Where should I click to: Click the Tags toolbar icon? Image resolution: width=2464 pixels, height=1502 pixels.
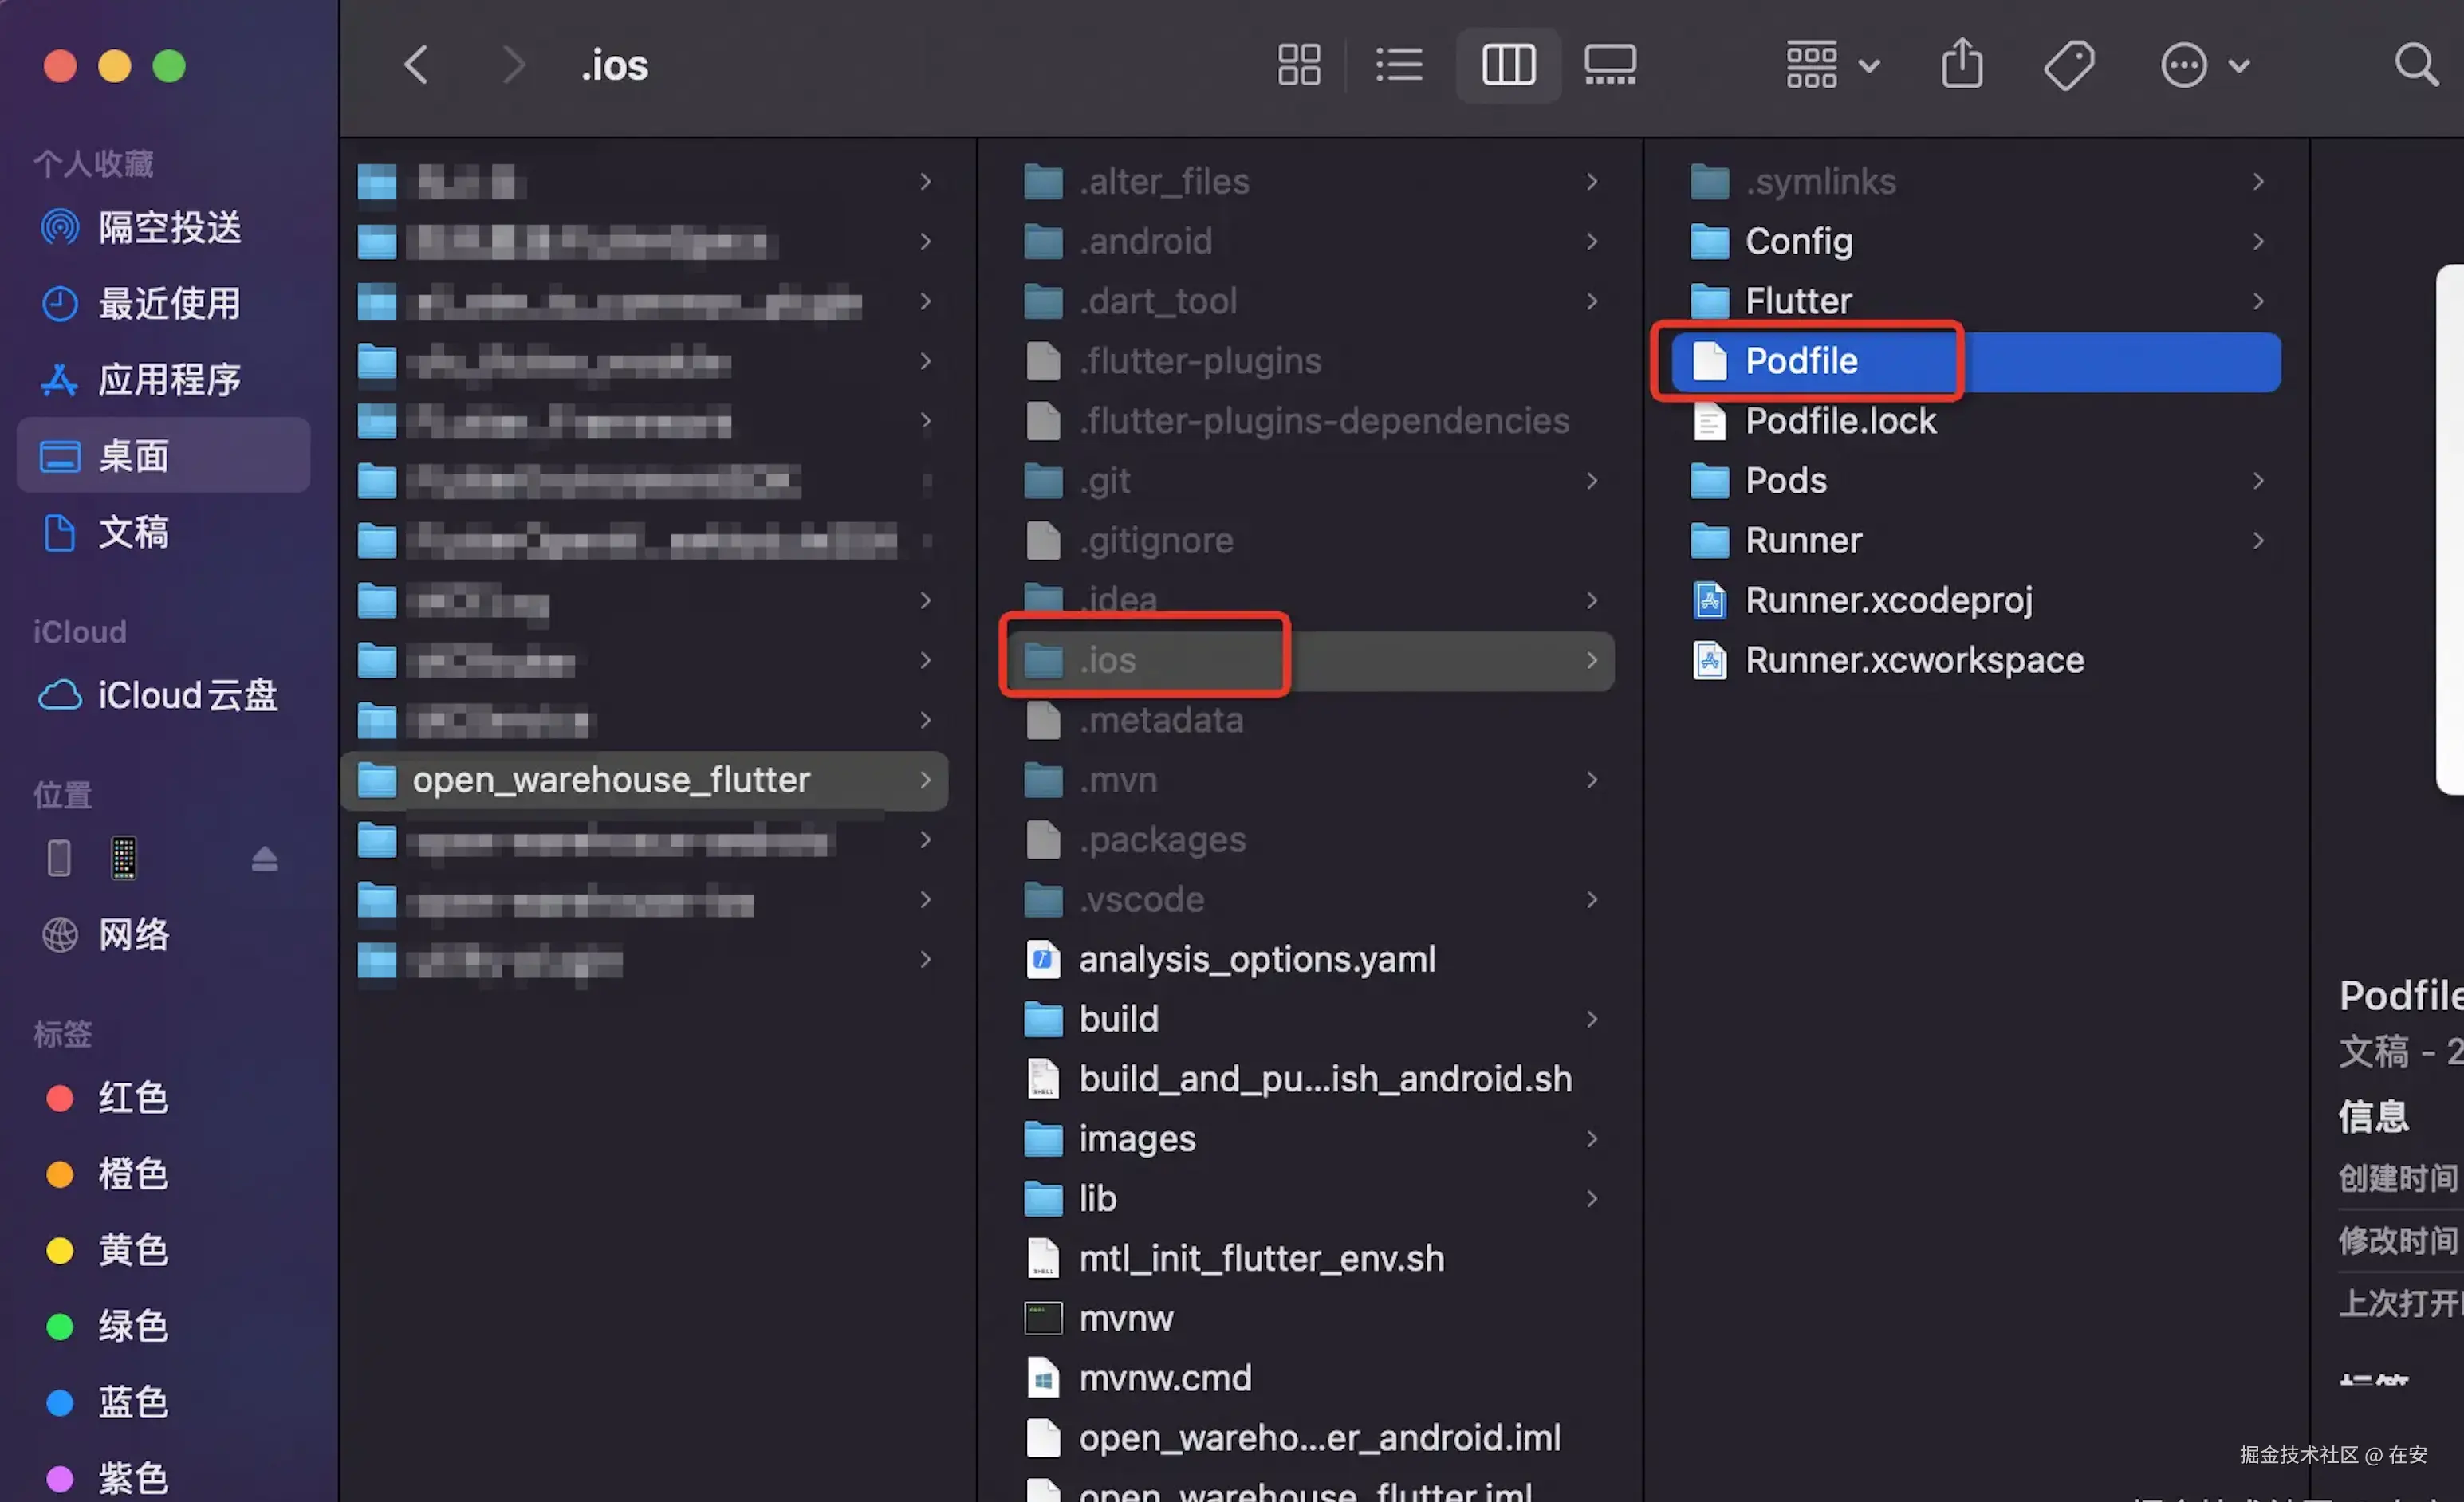tap(2068, 65)
